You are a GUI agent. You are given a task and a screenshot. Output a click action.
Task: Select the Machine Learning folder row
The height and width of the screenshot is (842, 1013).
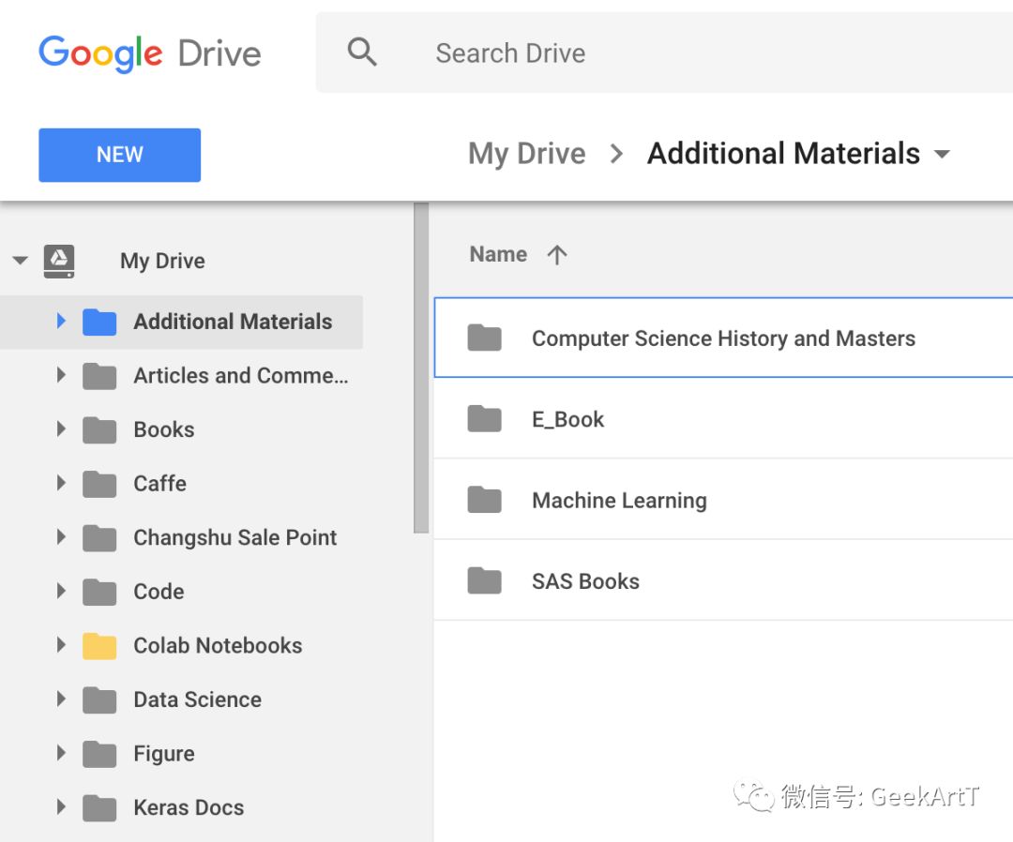pos(722,501)
